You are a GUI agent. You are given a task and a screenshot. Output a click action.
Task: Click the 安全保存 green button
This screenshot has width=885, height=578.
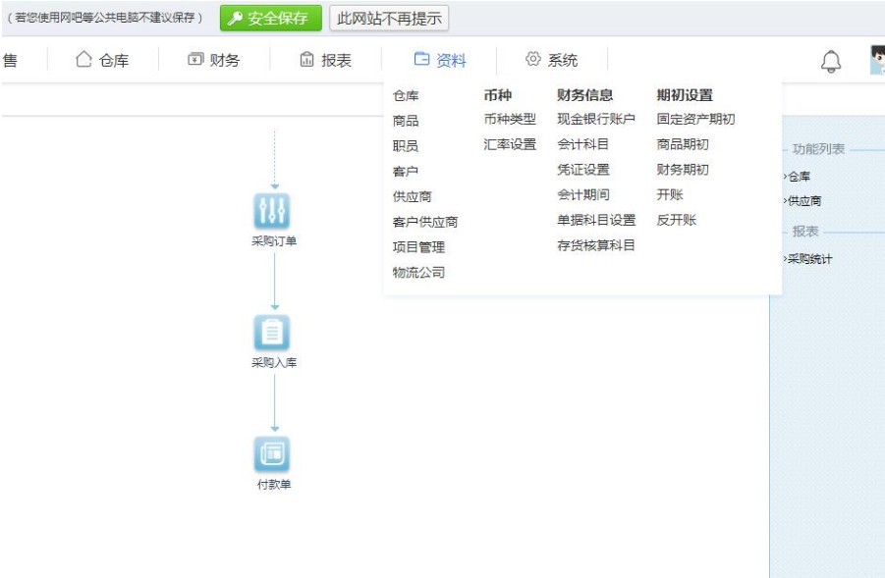click(x=270, y=18)
